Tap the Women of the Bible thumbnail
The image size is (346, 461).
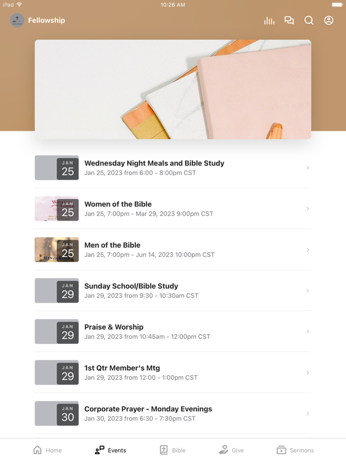tap(56, 208)
